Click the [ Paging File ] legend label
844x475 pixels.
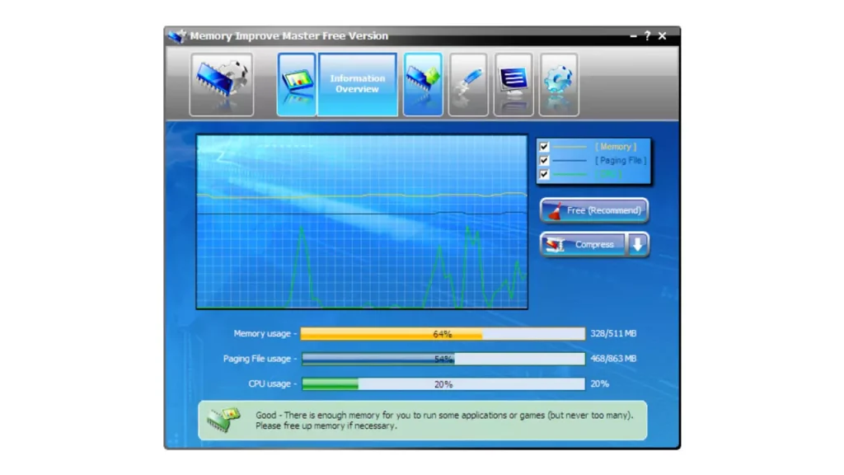click(x=620, y=161)
